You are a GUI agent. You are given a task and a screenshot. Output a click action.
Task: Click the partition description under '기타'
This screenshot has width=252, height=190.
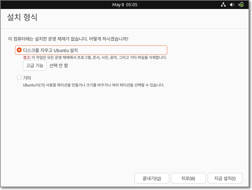(94, 85)
